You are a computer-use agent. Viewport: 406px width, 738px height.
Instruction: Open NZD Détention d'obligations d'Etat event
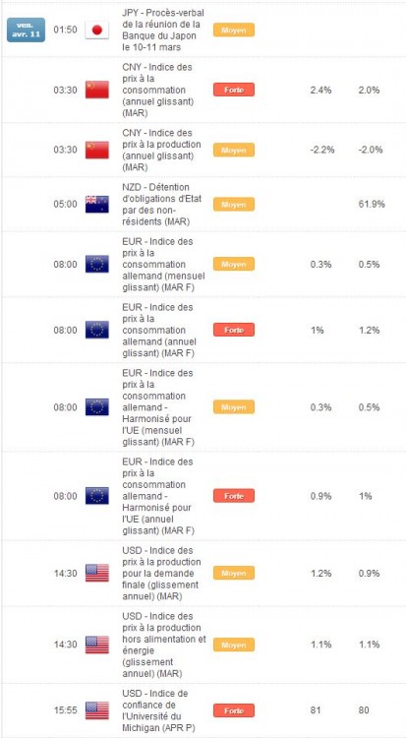coord(161,205)
